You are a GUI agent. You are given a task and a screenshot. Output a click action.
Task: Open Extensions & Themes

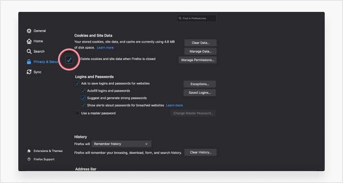click(45, 151)
